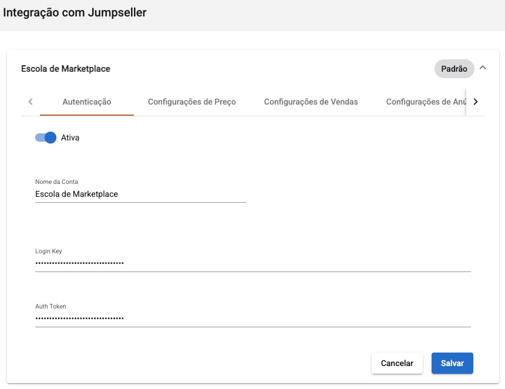Screen dimensions: 505x389
Task: Click the Padrão chip
Action: [454, 69]
